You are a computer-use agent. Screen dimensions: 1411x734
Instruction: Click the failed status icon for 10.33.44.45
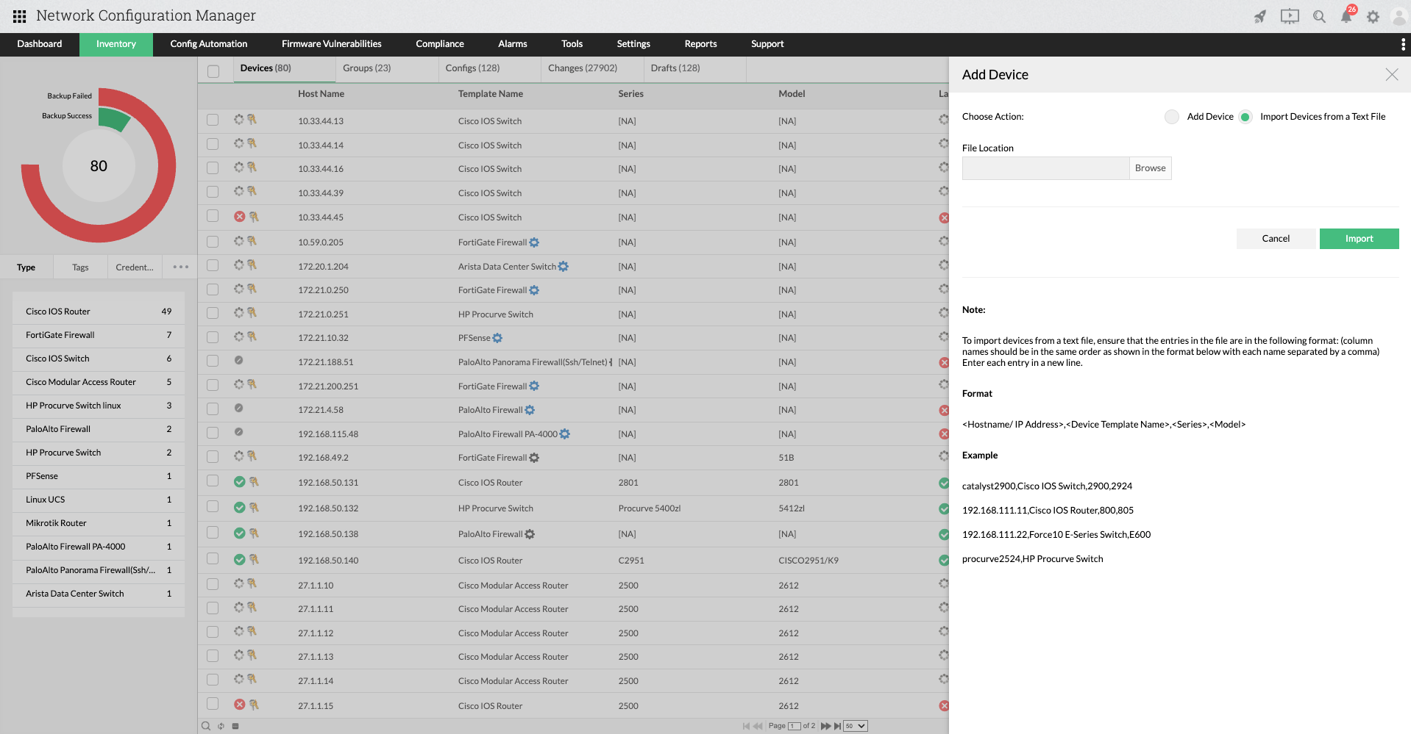[239, 217]
